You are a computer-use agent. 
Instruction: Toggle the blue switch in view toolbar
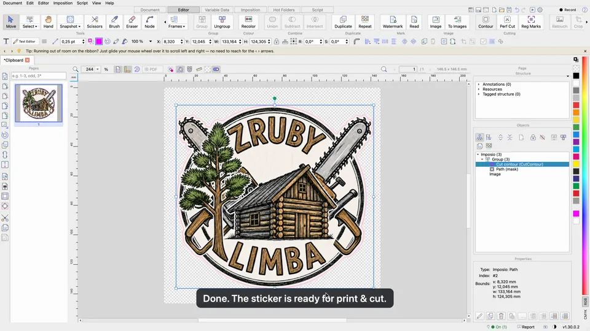pyautogui.click(x=216, y=69)
